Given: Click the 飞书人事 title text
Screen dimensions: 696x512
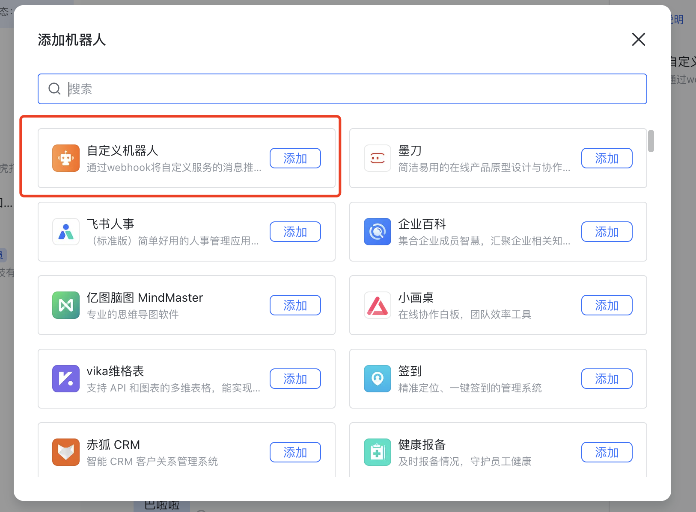Looking at the screenshot, I should [110, 224].
